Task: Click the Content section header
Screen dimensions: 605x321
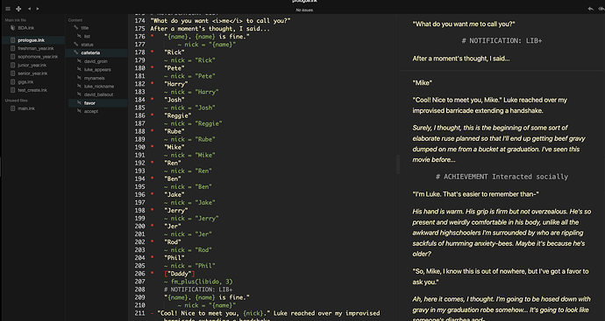Action: click(75, 20)
